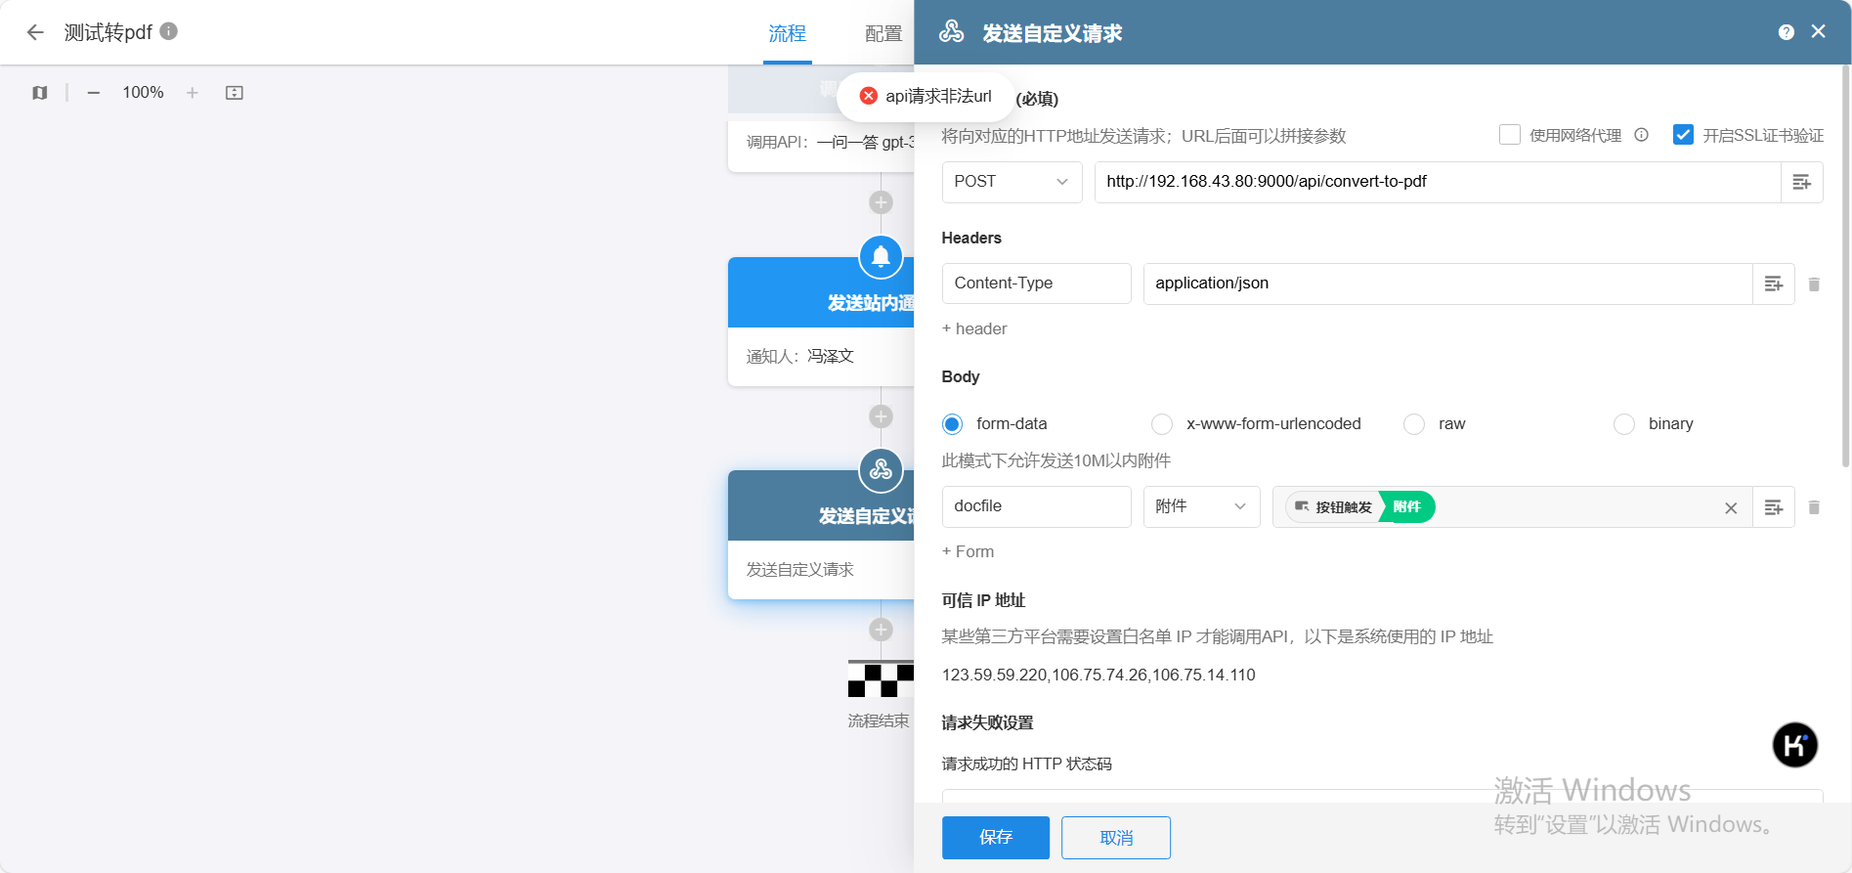
Task: Zoom in with the plus icon
Action: pyautogui.click(x=193, y=93)
